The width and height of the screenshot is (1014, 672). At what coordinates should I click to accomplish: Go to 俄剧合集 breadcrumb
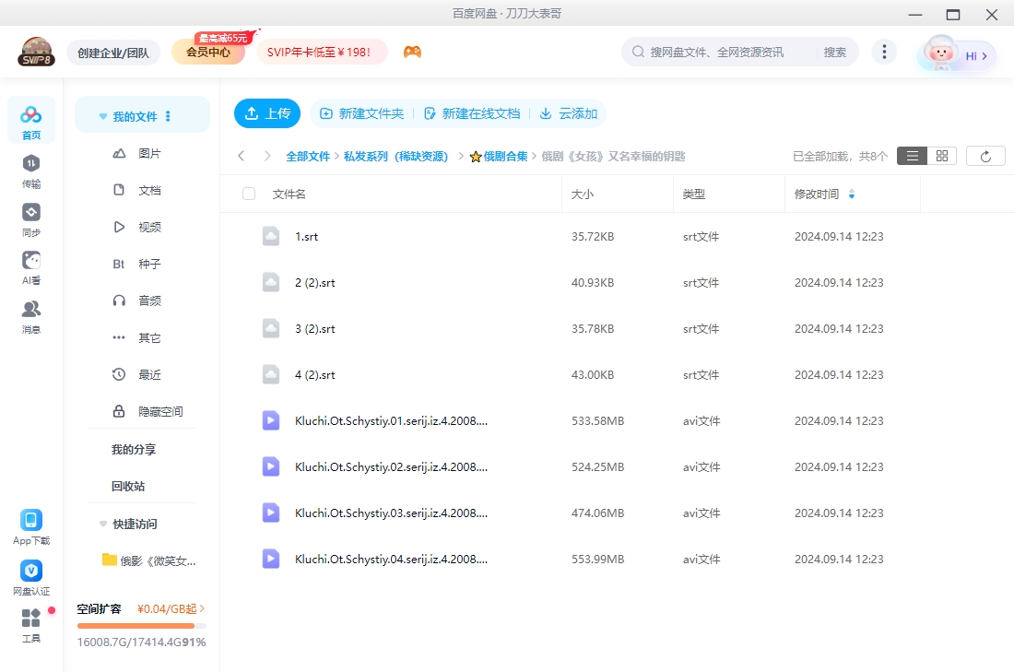point(499,157)
